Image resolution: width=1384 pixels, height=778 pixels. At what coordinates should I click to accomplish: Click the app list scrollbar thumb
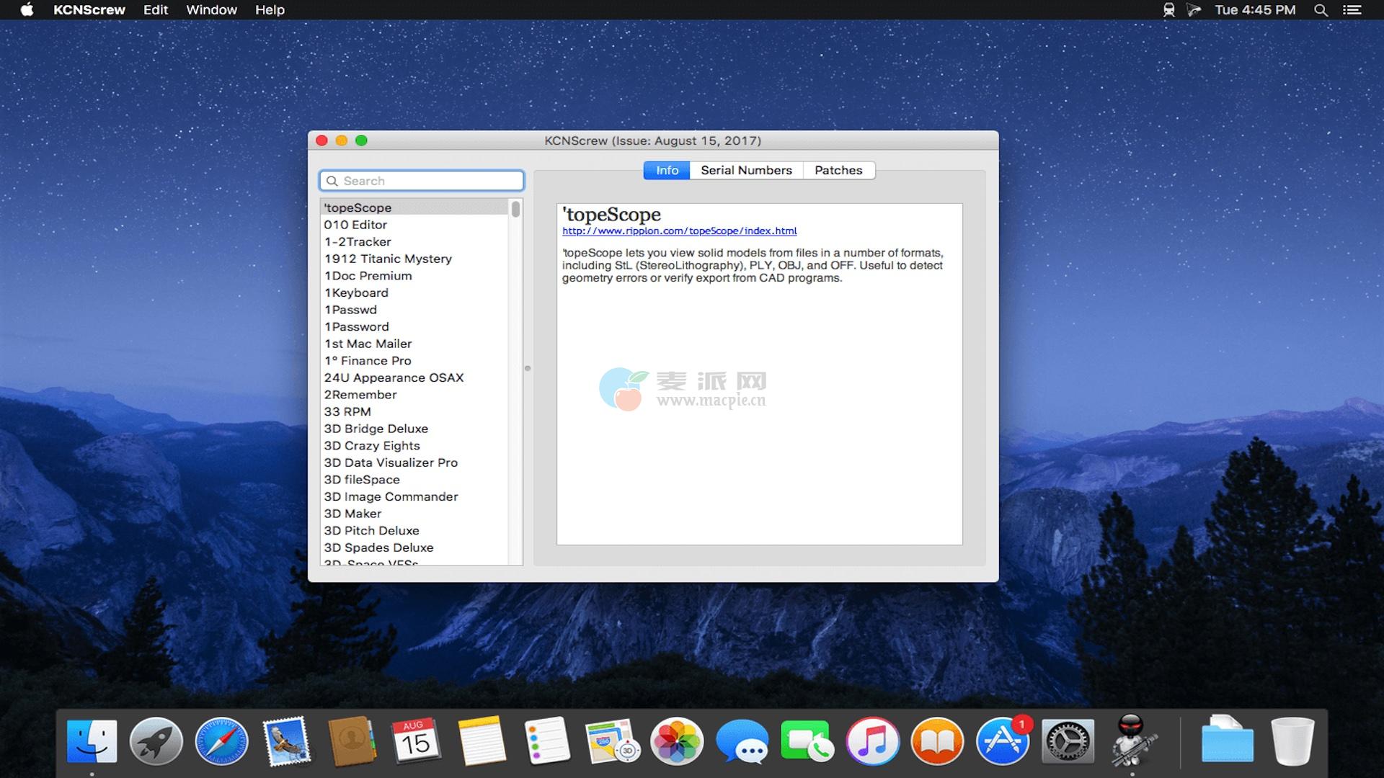[x=515, y=209]
